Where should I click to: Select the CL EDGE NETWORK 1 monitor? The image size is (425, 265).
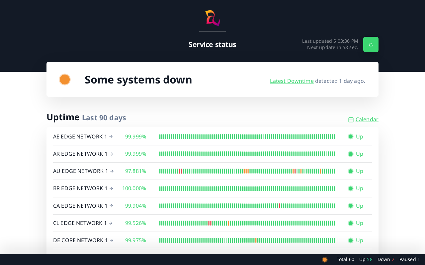point(80,223)
